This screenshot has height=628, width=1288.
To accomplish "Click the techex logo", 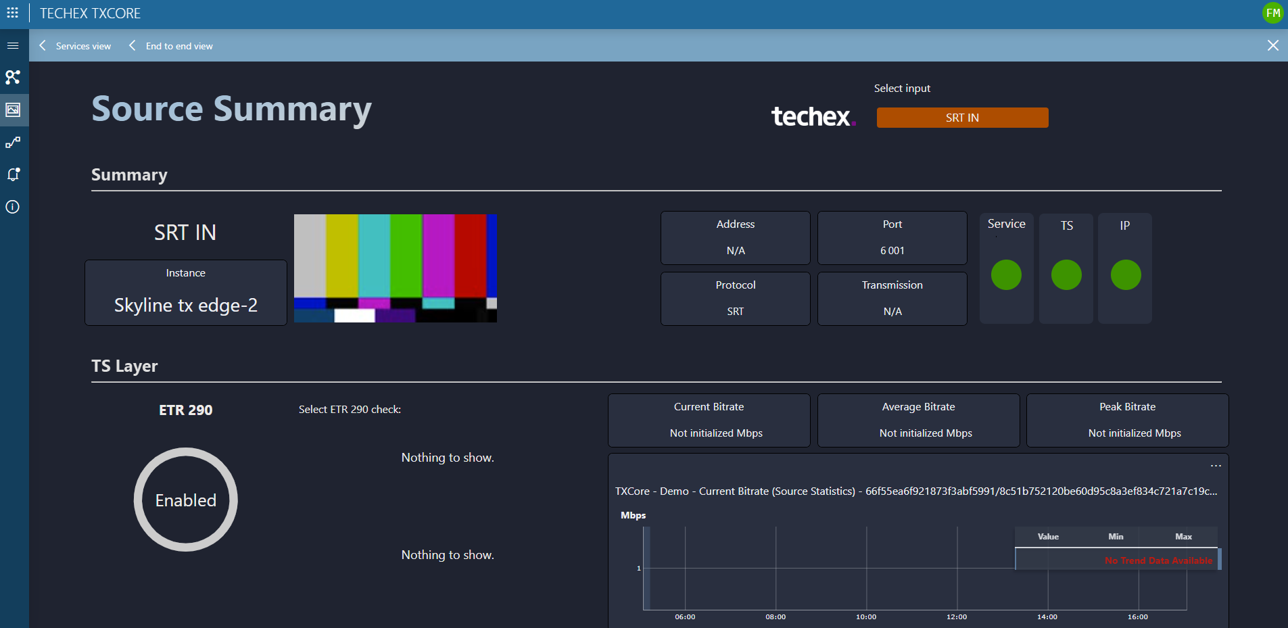I will click(813, 117).
